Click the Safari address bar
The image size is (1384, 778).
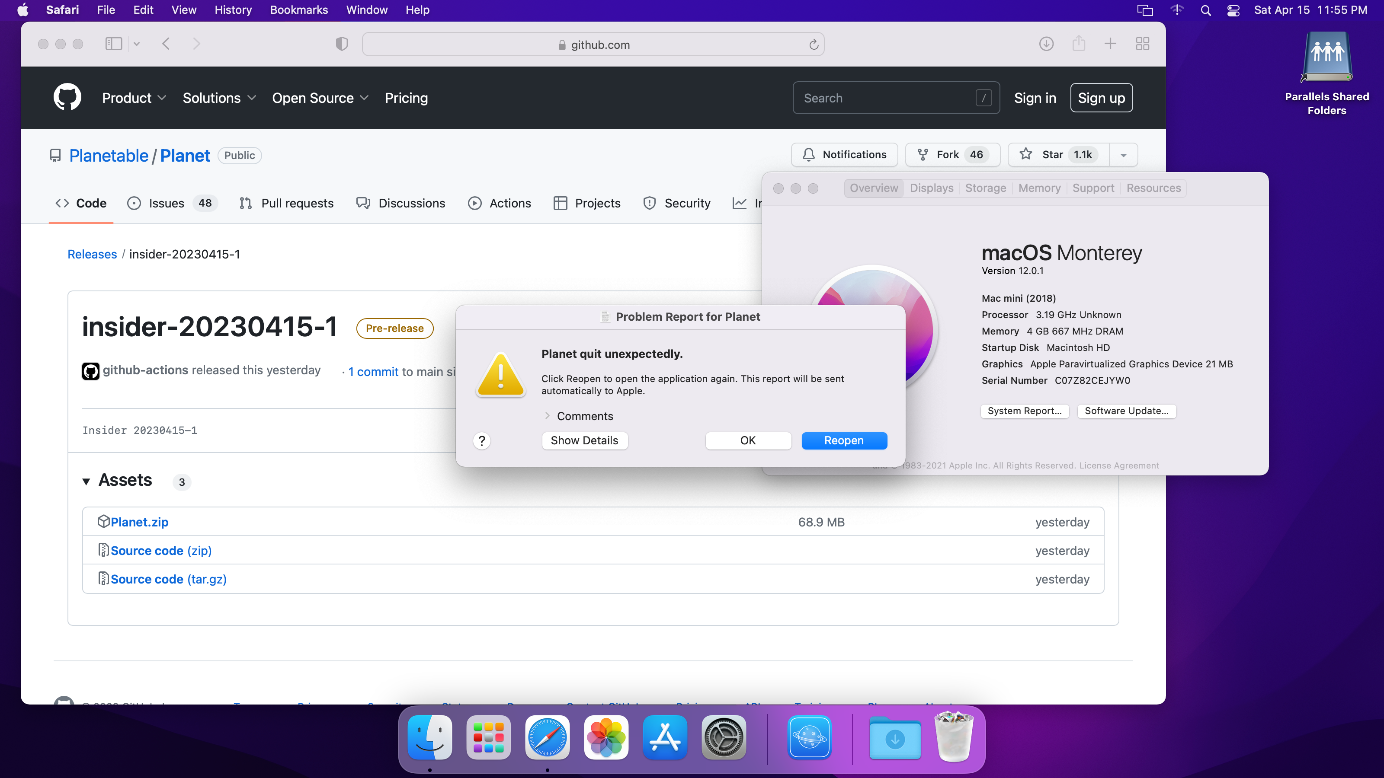point(593,44)
